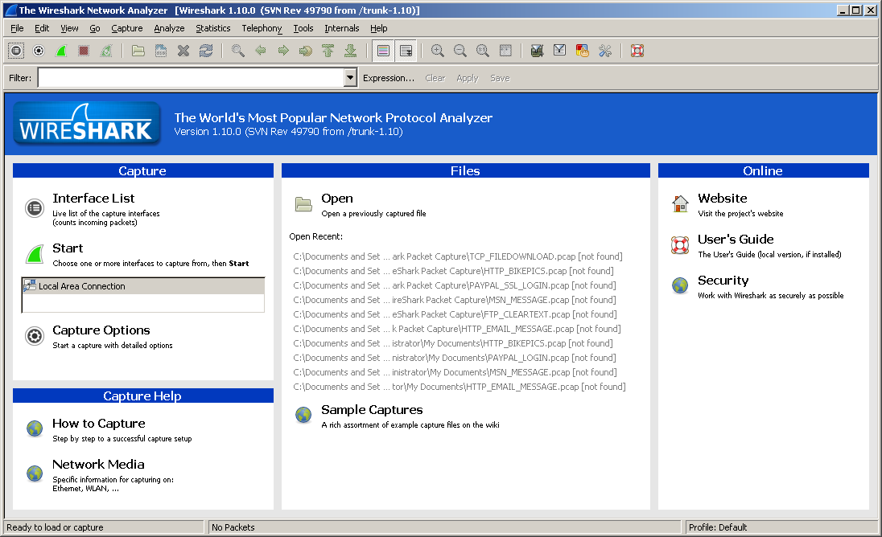Click the Profile: Default status bar entry
Viewport: 882px width, 537px height.
(x=718, y=527)
